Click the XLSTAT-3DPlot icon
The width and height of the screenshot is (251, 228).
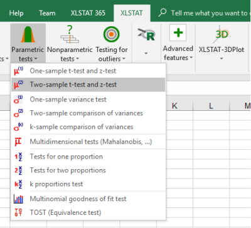click(222, 34)
